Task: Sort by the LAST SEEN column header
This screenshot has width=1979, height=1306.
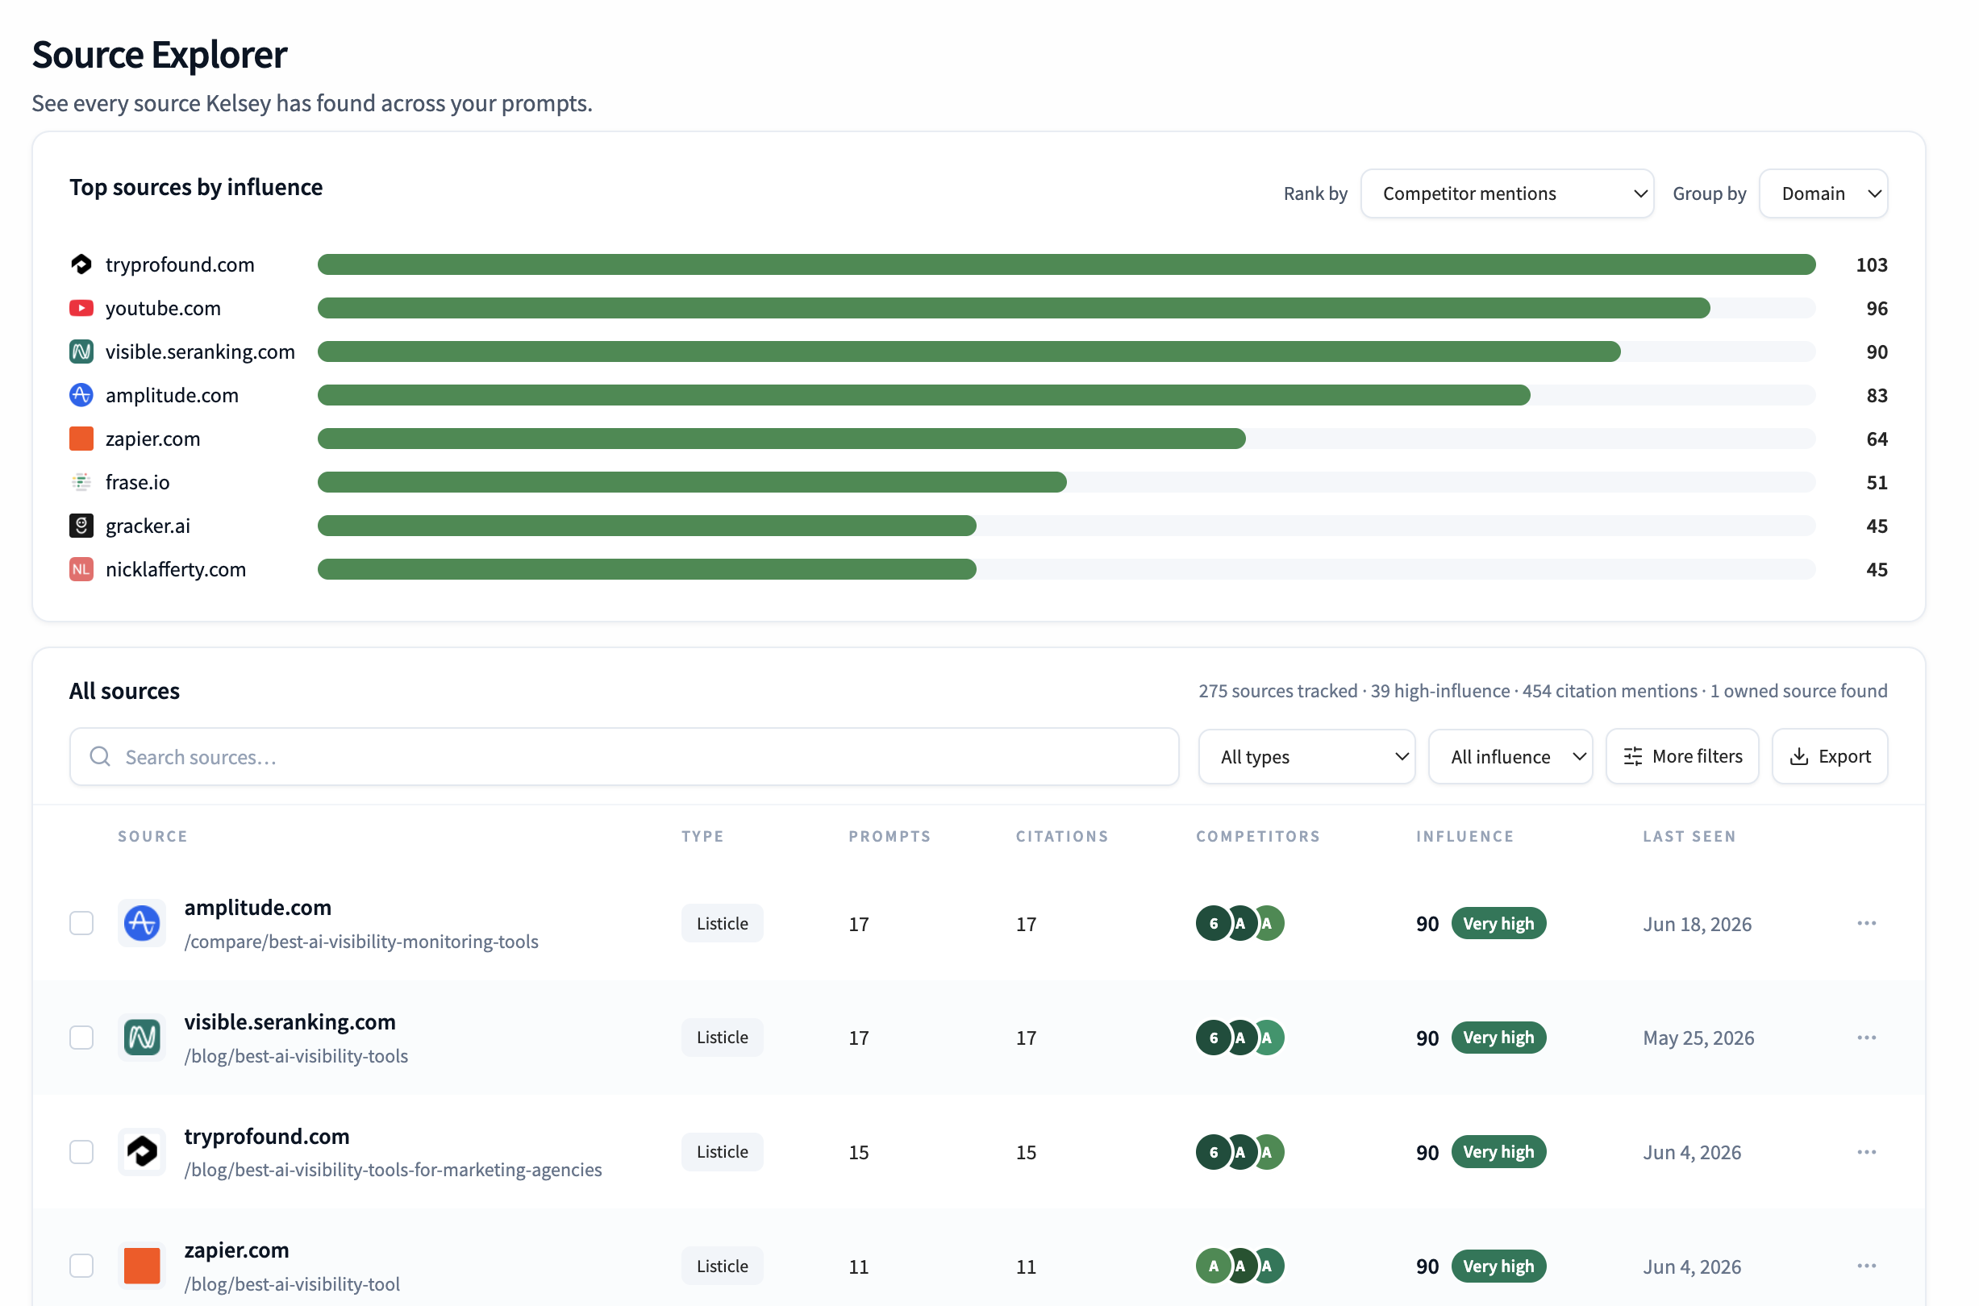Action: (x=1689, y=836)
